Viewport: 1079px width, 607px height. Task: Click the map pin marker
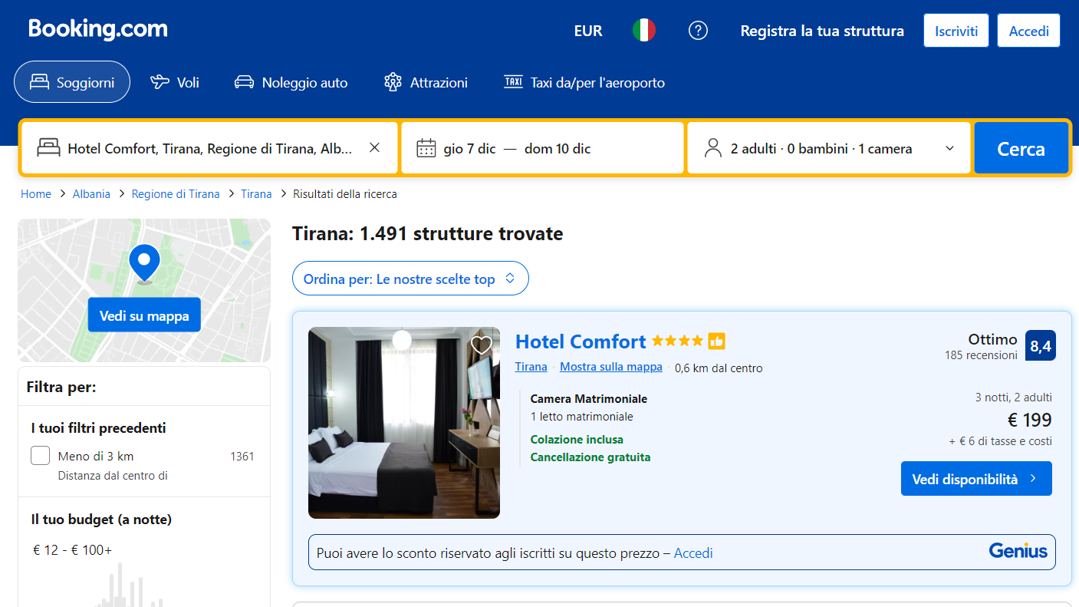[144, 264]
